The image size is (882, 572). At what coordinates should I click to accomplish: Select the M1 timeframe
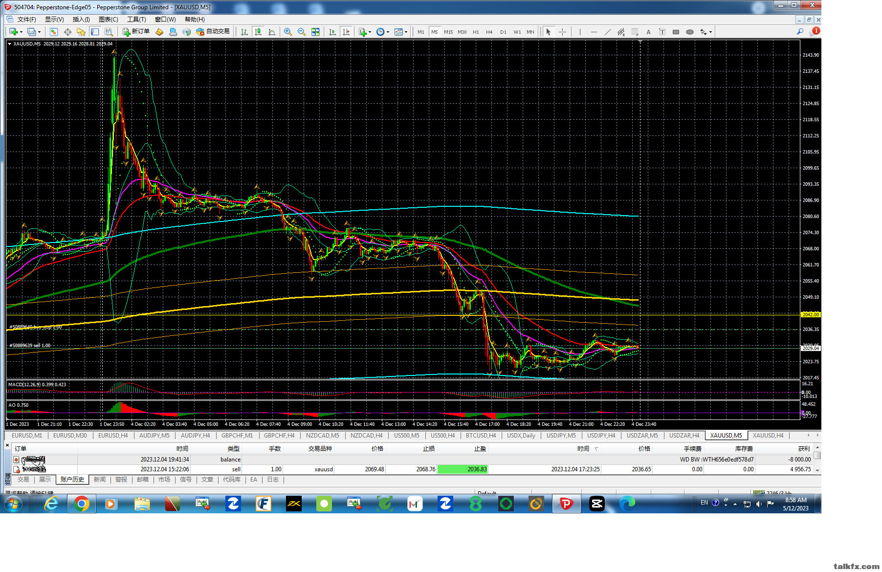[x=421, y=32]
